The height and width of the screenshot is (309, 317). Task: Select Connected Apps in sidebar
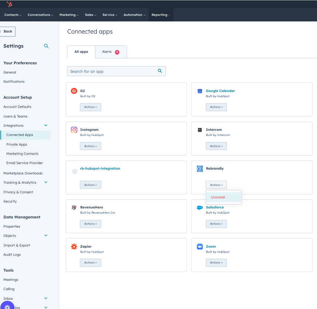click(x=25, y=135)
